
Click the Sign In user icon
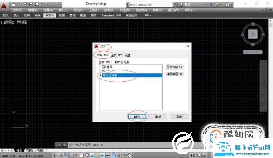click(181, 4)
